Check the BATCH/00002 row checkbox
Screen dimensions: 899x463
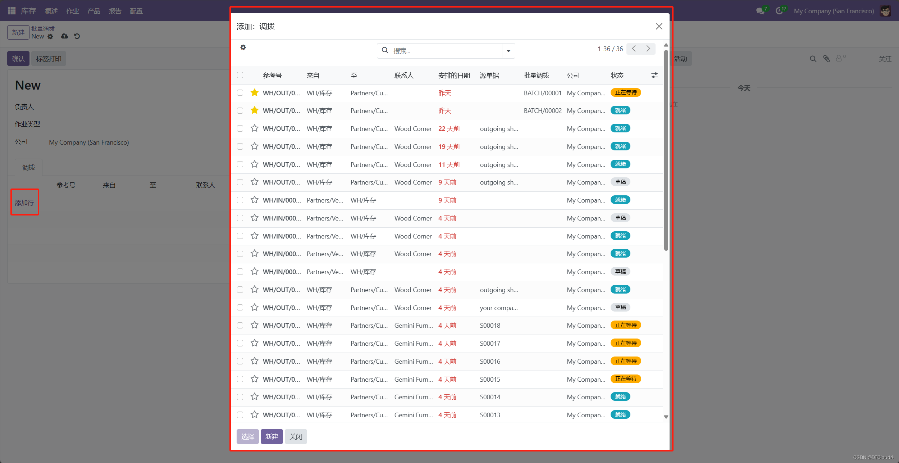(x=240, y=111)
